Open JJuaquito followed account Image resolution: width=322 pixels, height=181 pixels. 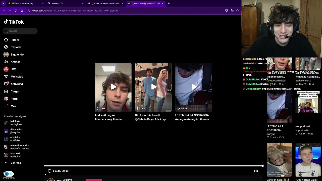(x=17, y=131)
